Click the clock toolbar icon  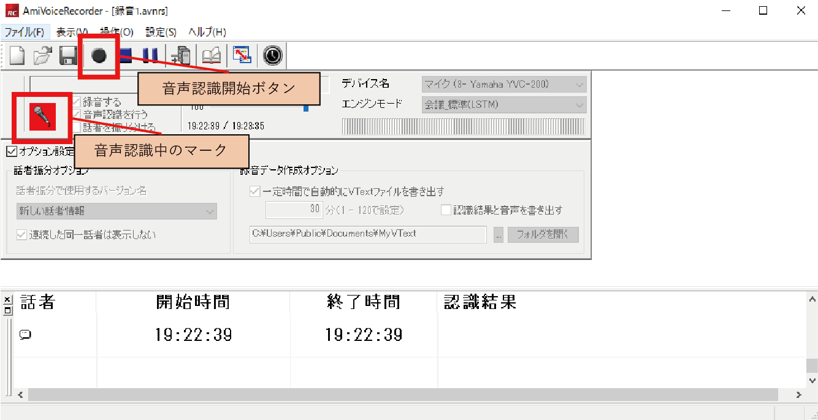pyautogui.click(x=273, y=56)
